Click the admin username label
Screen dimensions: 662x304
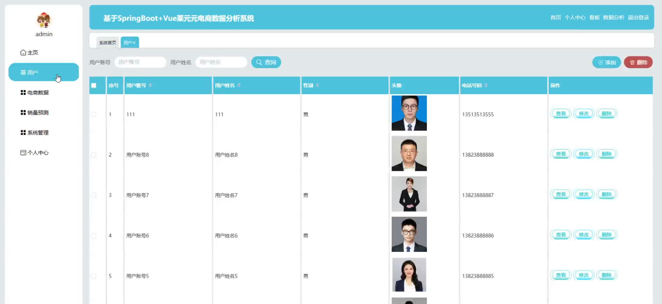pyautogui.click(x=44, y=34)
